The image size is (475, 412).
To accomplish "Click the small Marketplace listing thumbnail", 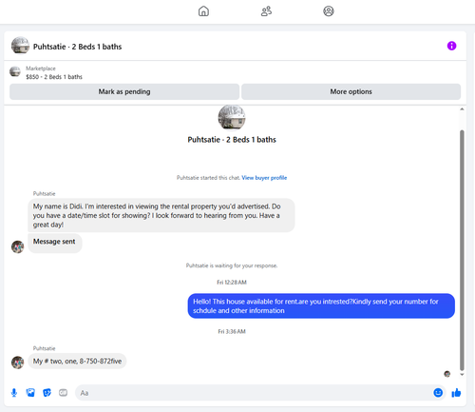I will pos(15,71).
